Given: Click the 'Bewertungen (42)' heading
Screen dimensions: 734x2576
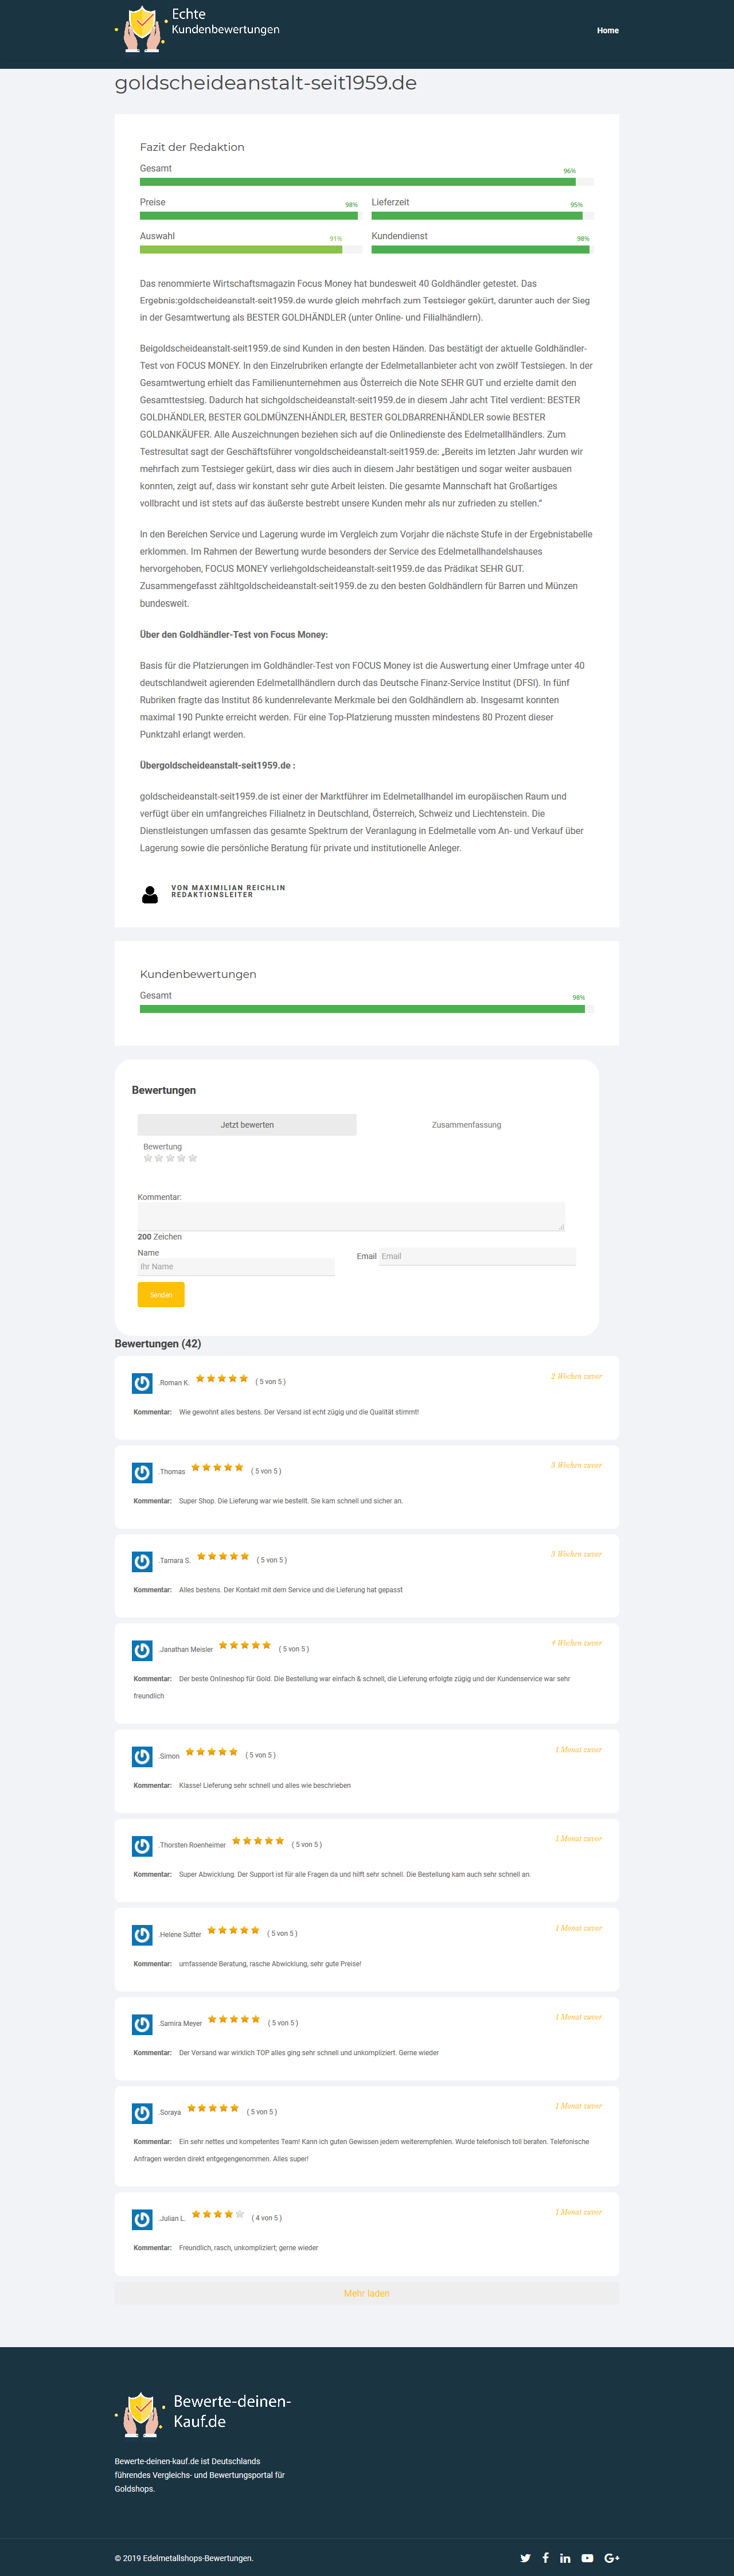Looking at the screenshot, I should click(x=158, y=1344).
